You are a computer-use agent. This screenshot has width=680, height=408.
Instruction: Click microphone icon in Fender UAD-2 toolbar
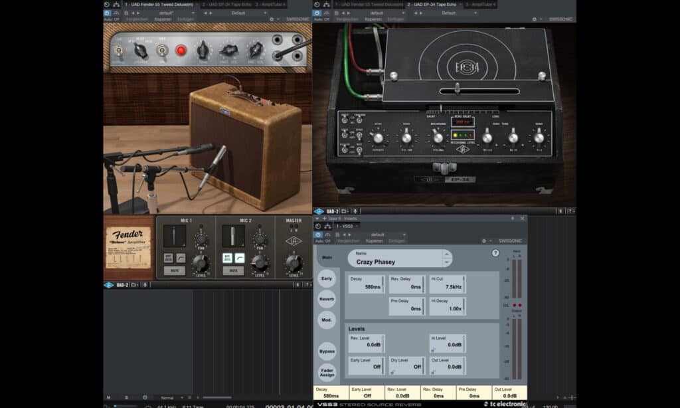click(x=145, y=284)
